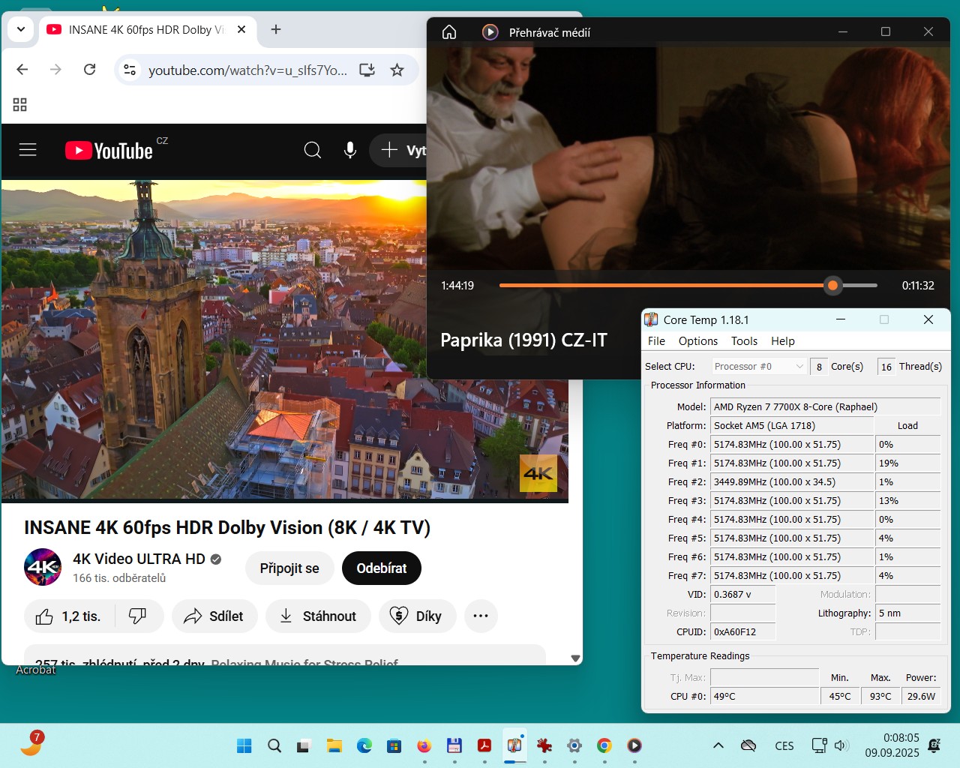Click the 4K Video ULTRA HD channel avatar

(43, 567)
